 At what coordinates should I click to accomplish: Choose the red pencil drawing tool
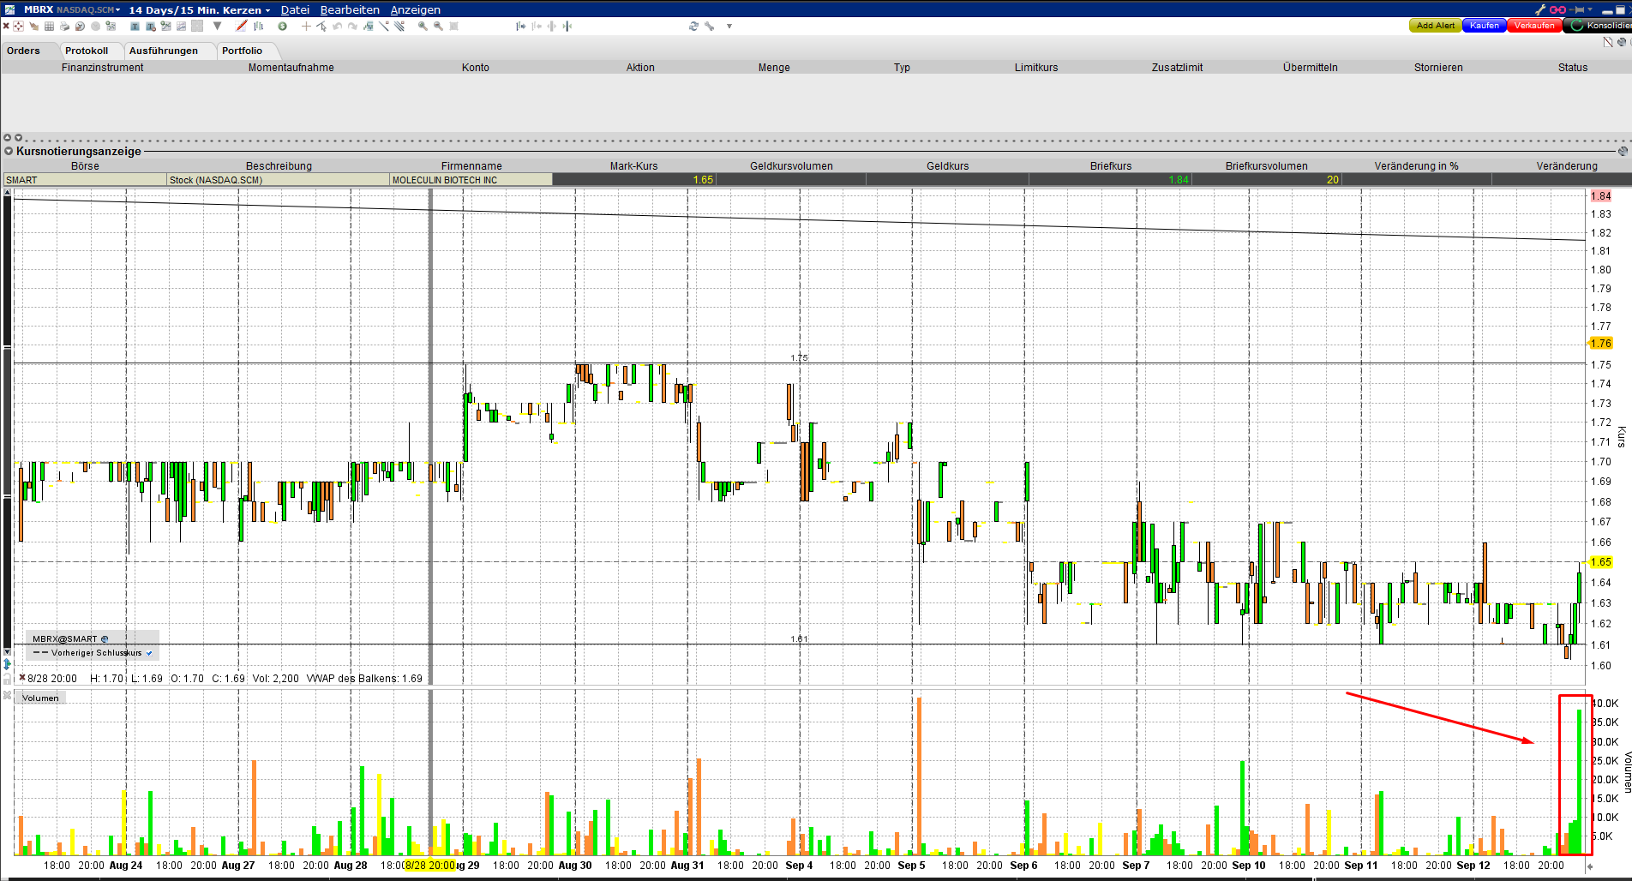pyautogui.click(x=242, y=26)
